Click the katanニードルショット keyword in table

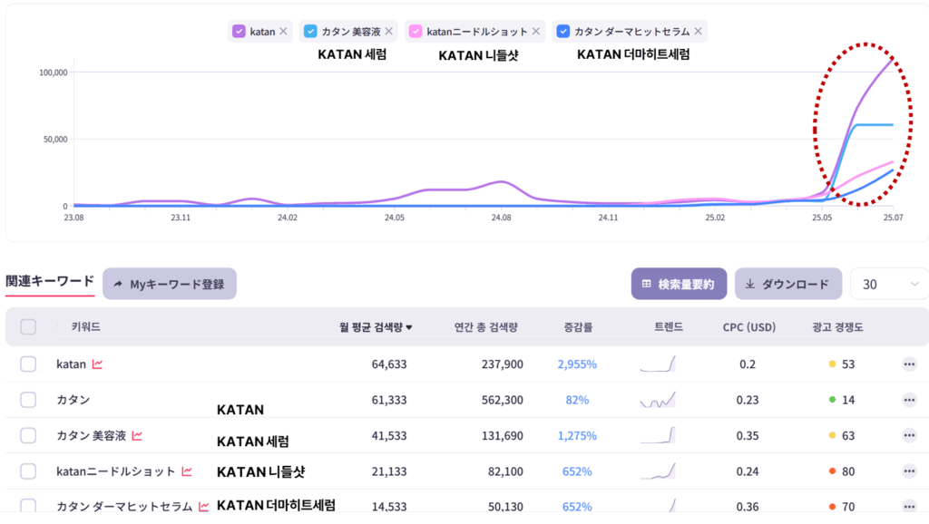pos(115,471)
